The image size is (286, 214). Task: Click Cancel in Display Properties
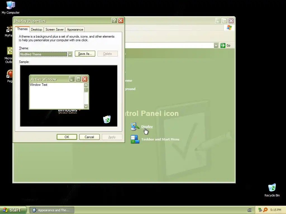point(89,137)
